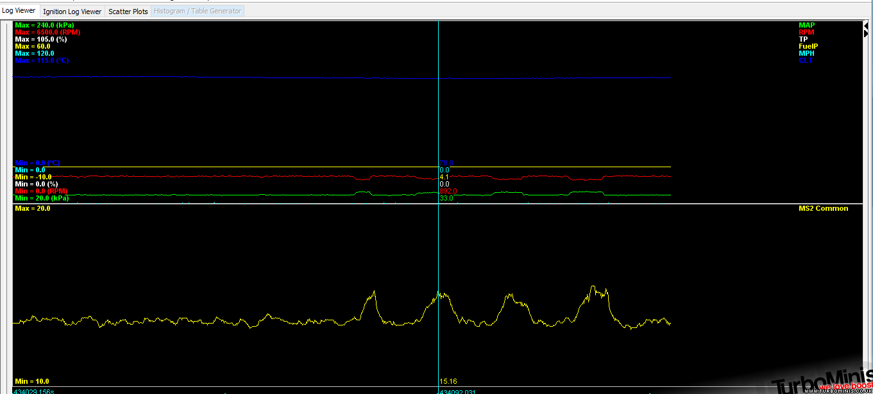
Task: Choose the yellow FuelP field label
Action: (x=808, y=47)
